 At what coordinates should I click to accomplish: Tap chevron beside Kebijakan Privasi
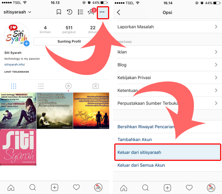point(216,78)
